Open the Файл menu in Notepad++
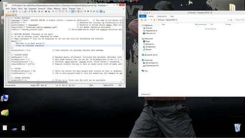 click(8, 8)
